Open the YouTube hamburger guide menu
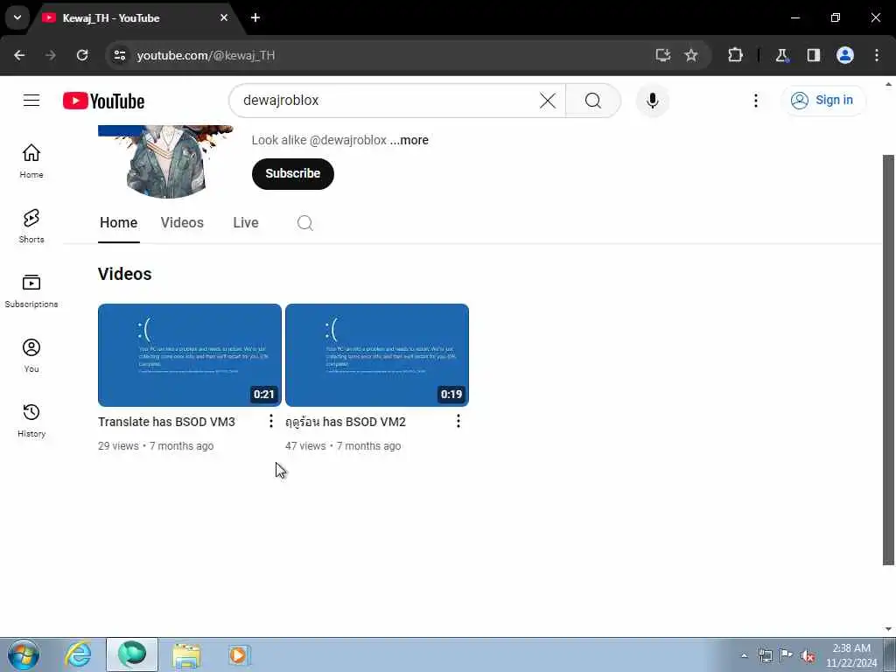 (x=31, y=101)
